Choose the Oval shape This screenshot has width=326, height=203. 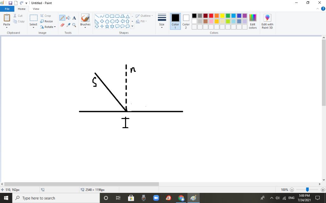tap(107, 16)
